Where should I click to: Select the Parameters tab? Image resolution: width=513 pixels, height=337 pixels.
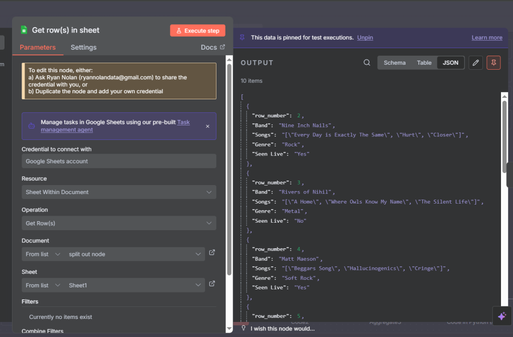coord(38,48)
